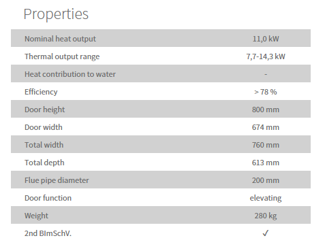Click the 674 mm value
The image size is (325, 251).
(x=266, y=127)
